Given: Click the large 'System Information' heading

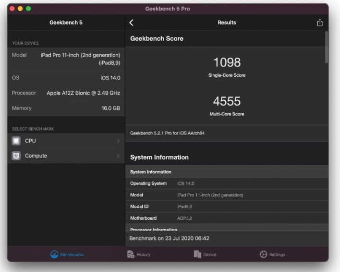Looking at the screenshot, I should tap(159, 157).
